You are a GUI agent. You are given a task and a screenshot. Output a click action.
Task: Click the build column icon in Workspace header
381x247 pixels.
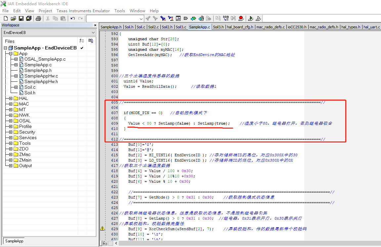coord(91,41)
